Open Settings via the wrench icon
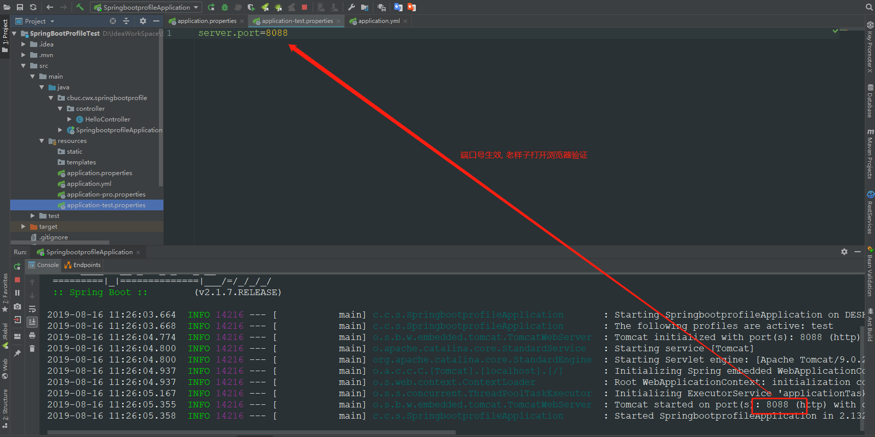 click(351, 7)
